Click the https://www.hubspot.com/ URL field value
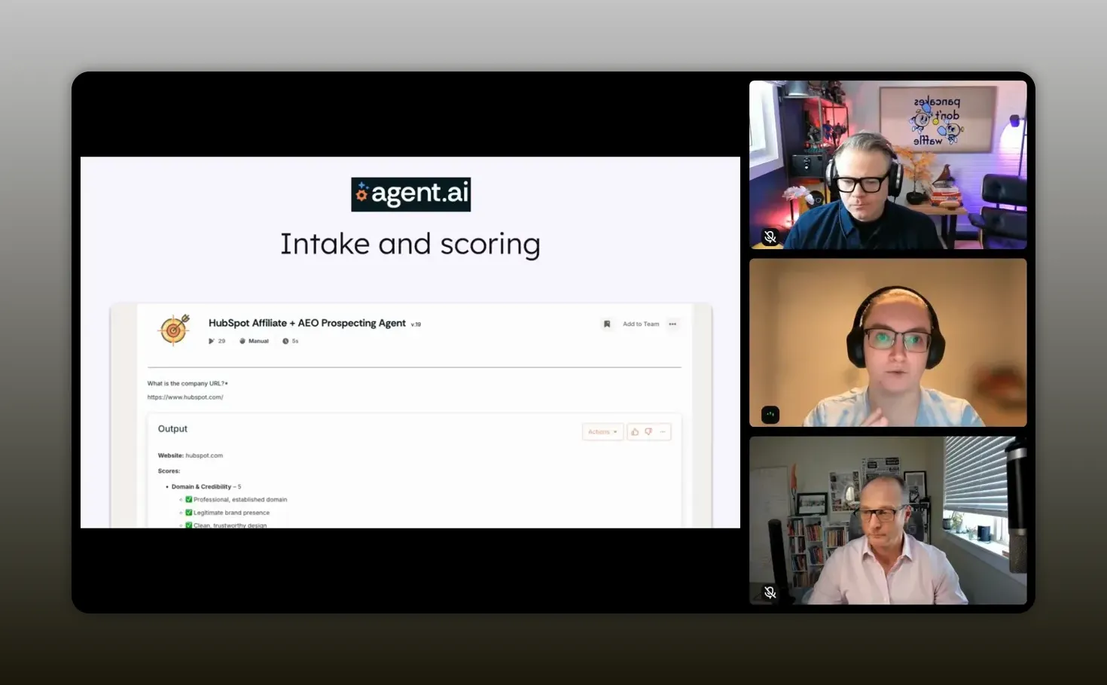Viewport: 1107px width, 685px height. pos(185,397)
